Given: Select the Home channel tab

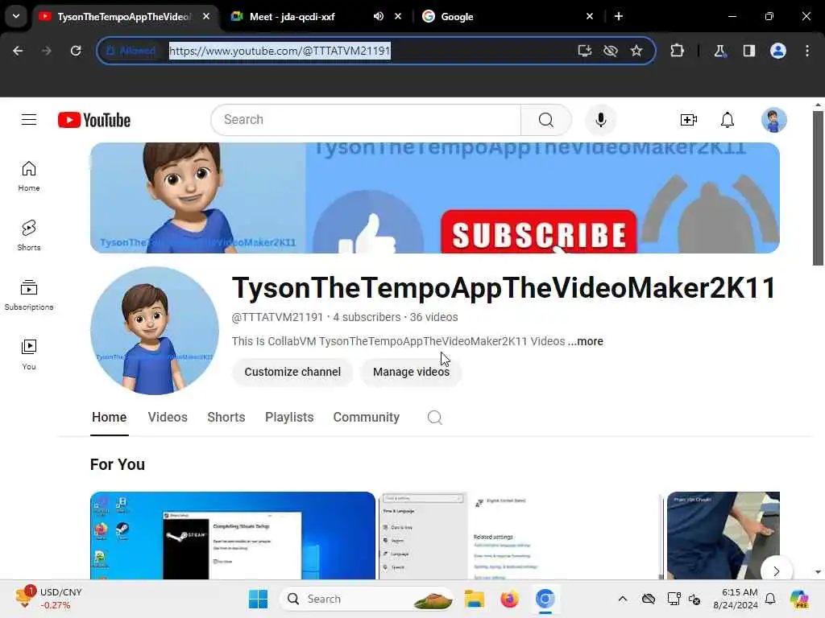Looking at the screenshot, I should (x=109, y=418).
